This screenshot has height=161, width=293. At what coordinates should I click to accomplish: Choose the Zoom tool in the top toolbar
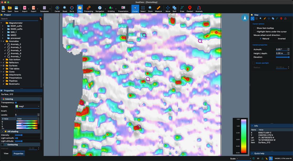pyautogui.click(x=150, y=9)
